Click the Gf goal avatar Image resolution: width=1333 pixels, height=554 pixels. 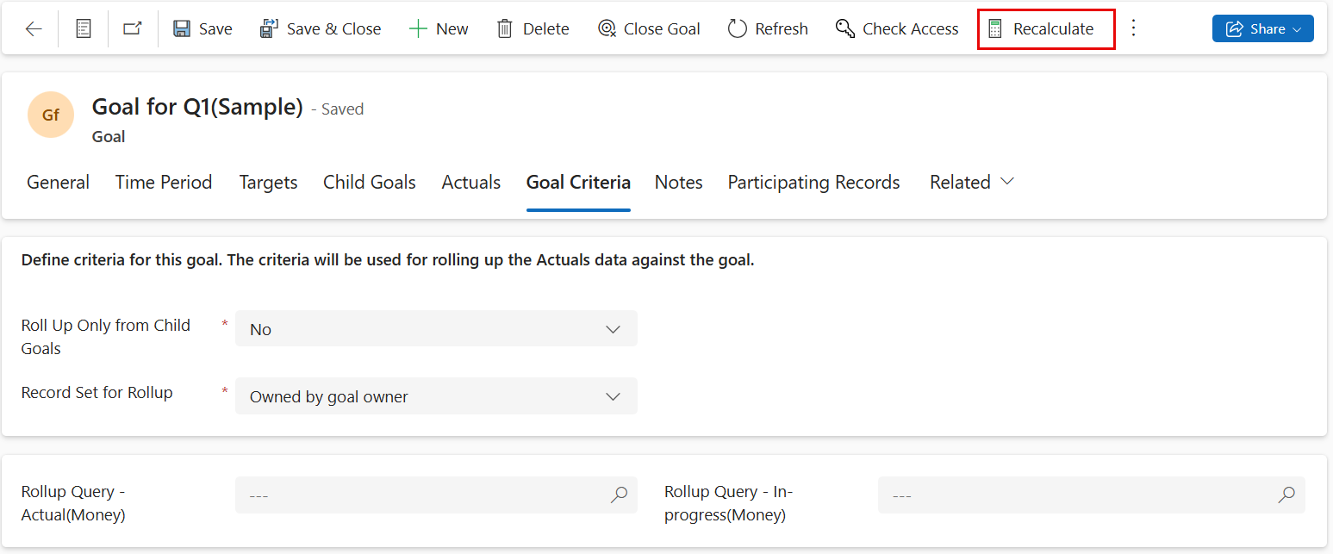(51, 115)
